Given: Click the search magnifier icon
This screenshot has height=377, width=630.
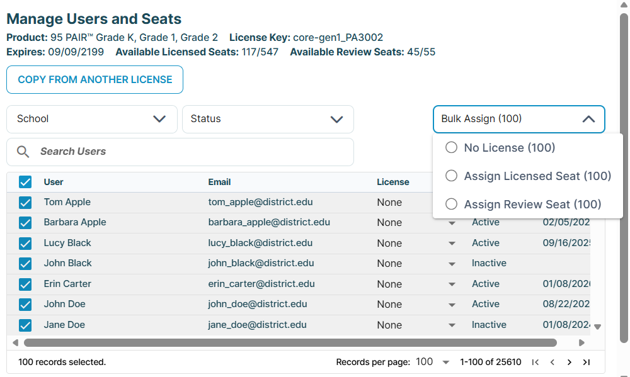Looking at the screenshot, I should [23, 152].
